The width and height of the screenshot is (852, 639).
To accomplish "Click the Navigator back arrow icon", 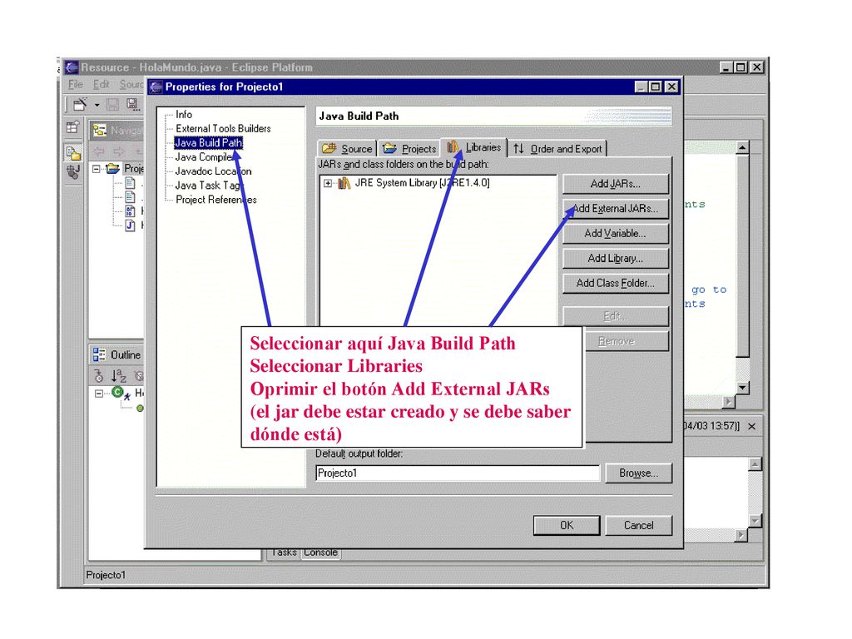I will (x=99, y=151).
